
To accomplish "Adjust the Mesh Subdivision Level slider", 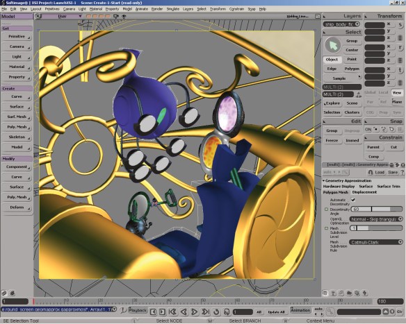I will coord(376,228).
